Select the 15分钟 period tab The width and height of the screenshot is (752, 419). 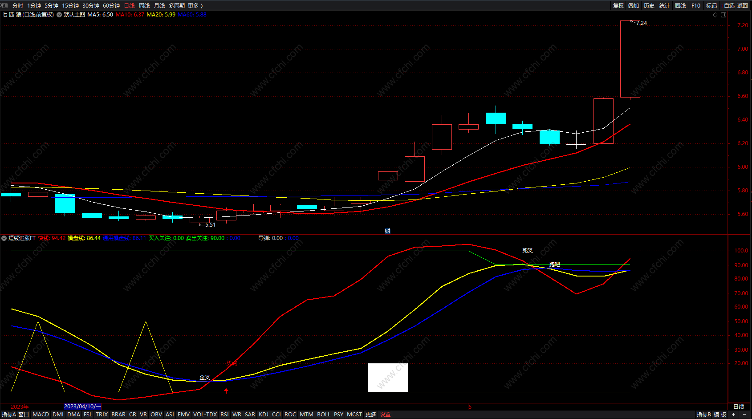click(70, 5)
